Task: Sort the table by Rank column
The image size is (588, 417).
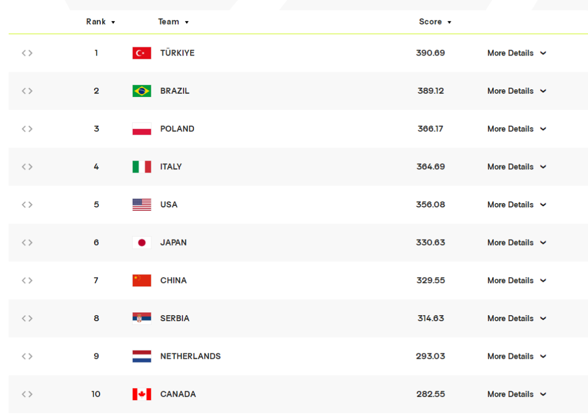Action: pos(101,22)
